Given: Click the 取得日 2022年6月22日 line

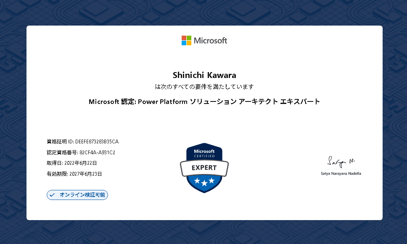Looking at the screenshot, I should pyautogui.click(x=71, y=163).
